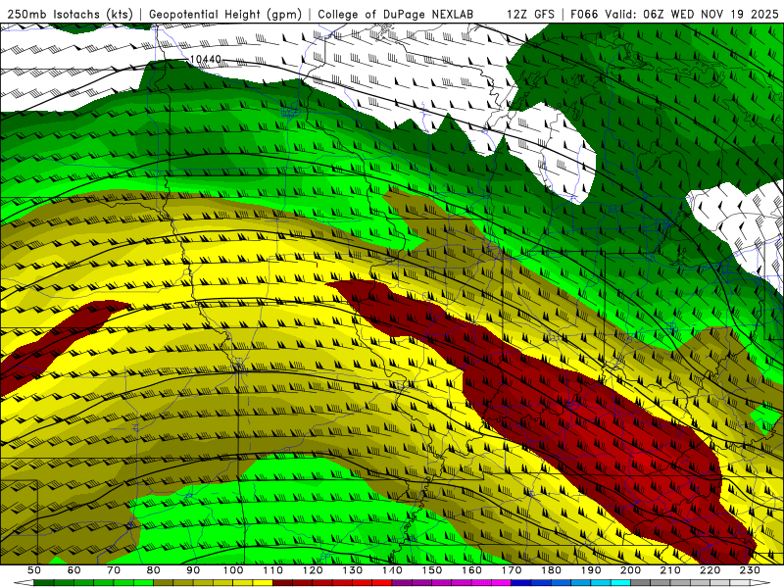
Task: Click the '120' value on the color scale
Action: point(313,570)
